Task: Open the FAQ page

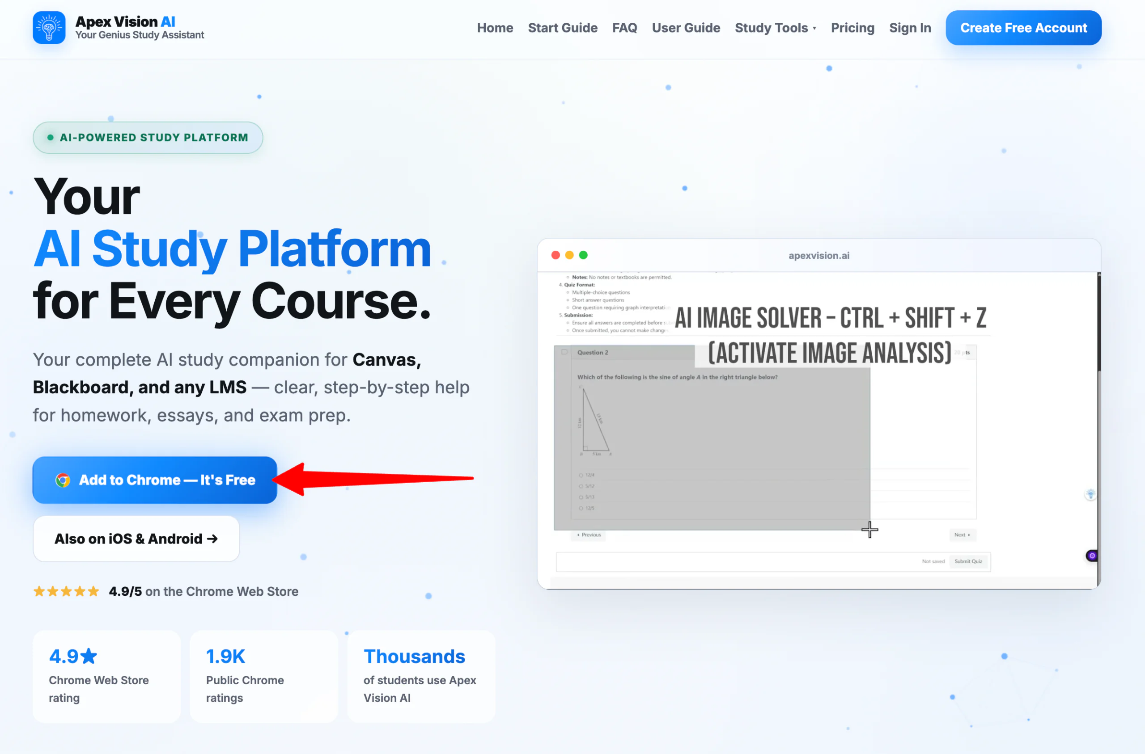Action: 624,28
